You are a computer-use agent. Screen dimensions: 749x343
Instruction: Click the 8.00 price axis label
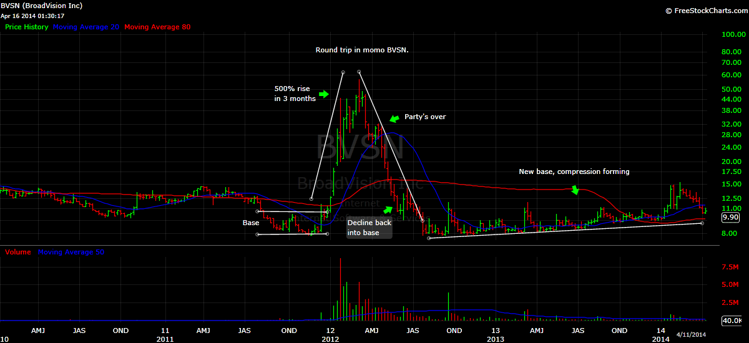tap(728, 233)
